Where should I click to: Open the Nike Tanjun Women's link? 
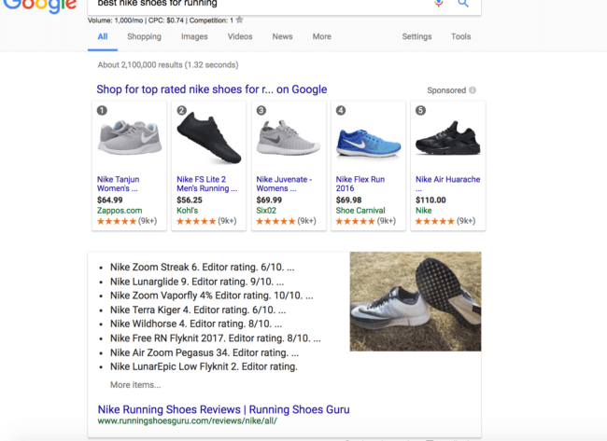[118, 184]
